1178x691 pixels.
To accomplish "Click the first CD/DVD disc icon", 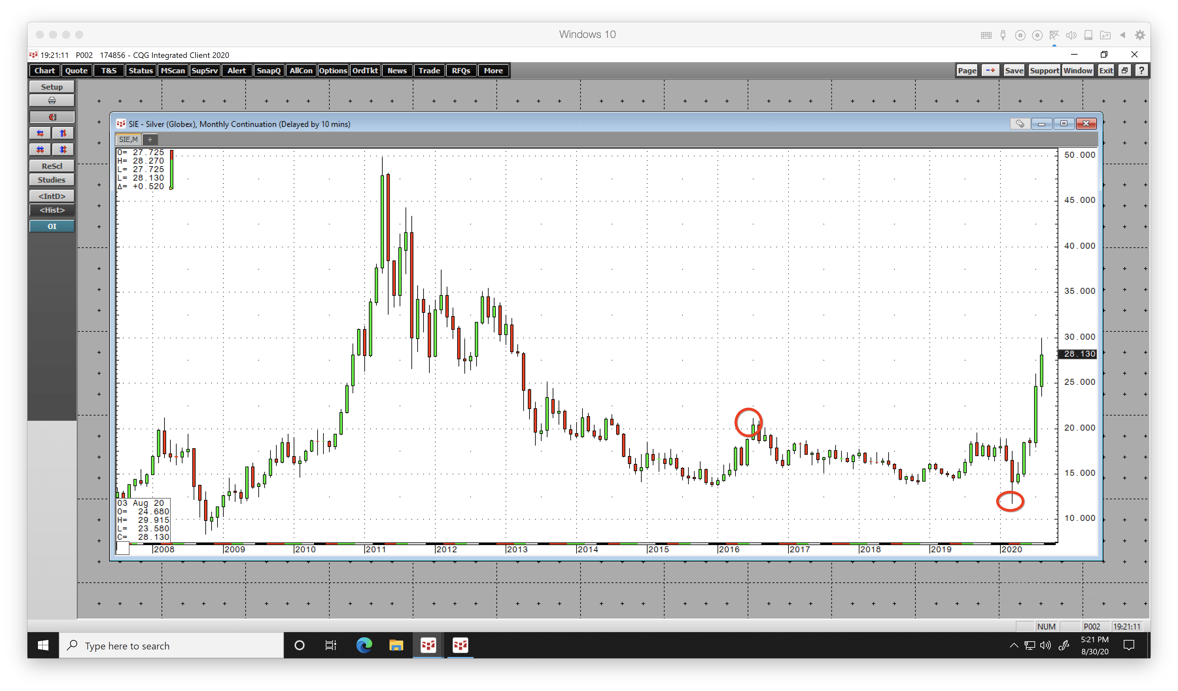I will tap(1020, 35).
